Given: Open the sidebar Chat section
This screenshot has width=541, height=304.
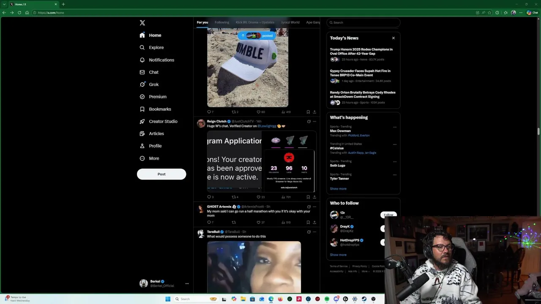Looking at the screenshot, I should 149,72.
